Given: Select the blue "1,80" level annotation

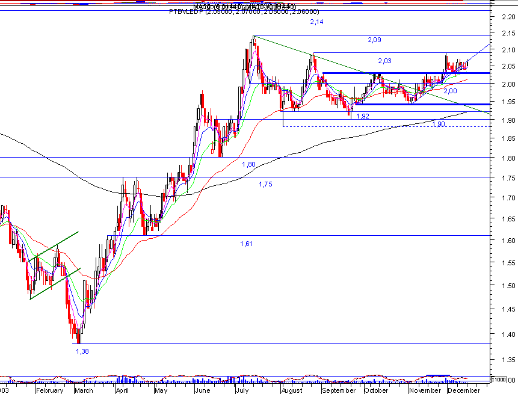Looking at the screenshot, I should pos(248,164).
